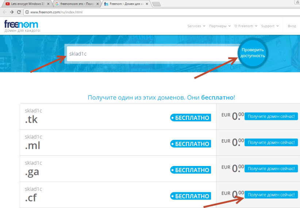Open a new browser tab
This screenshot has width=300, height=208.
(x=156, y=4)
